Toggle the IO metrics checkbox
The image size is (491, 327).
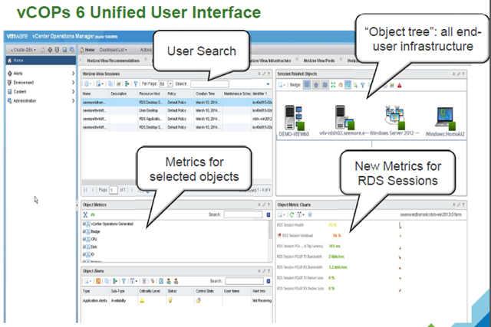click(x=84, y=254)
